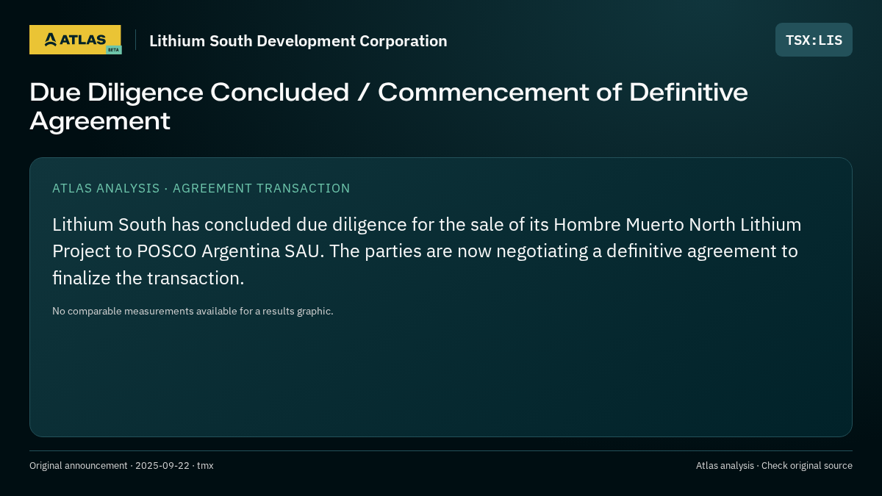Click the Original announcement 2025-09-22 tmx footer
Image resolution: width=882 pixels, height=496 pixels.
pyautogui.click(x=121, y=465)
